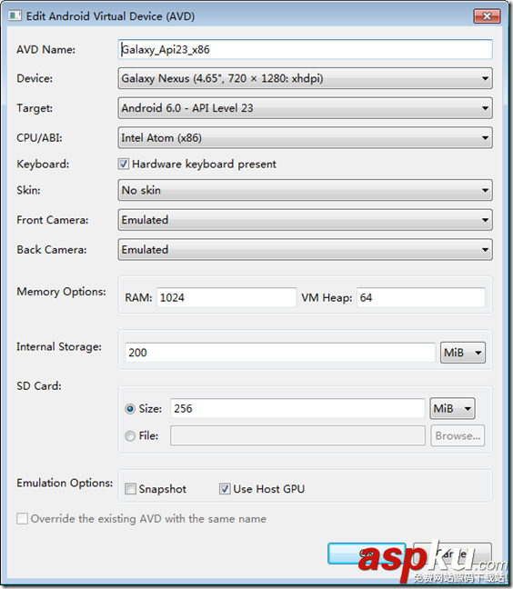Click the Cancel button
Screen dimensions: 513x589
click(452, 554)
